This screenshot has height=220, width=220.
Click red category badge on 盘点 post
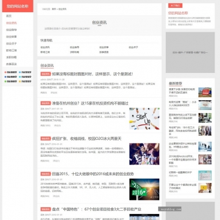pyautogui.click(x=46, y=209)
